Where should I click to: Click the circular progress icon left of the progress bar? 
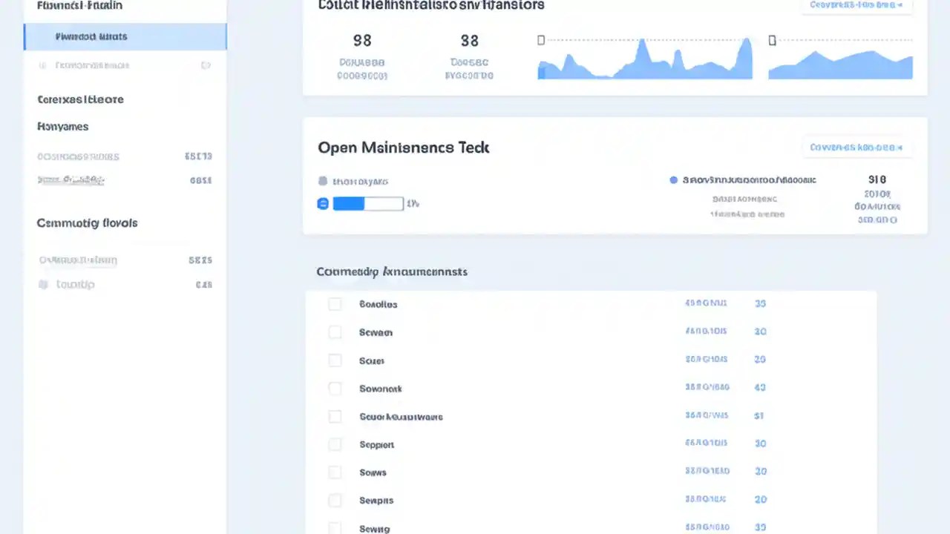point(323,203)
